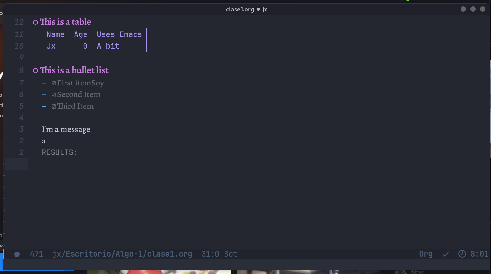Click the syntax-check checkmark in the modeline
491x274 pixels.
point(445,254)
